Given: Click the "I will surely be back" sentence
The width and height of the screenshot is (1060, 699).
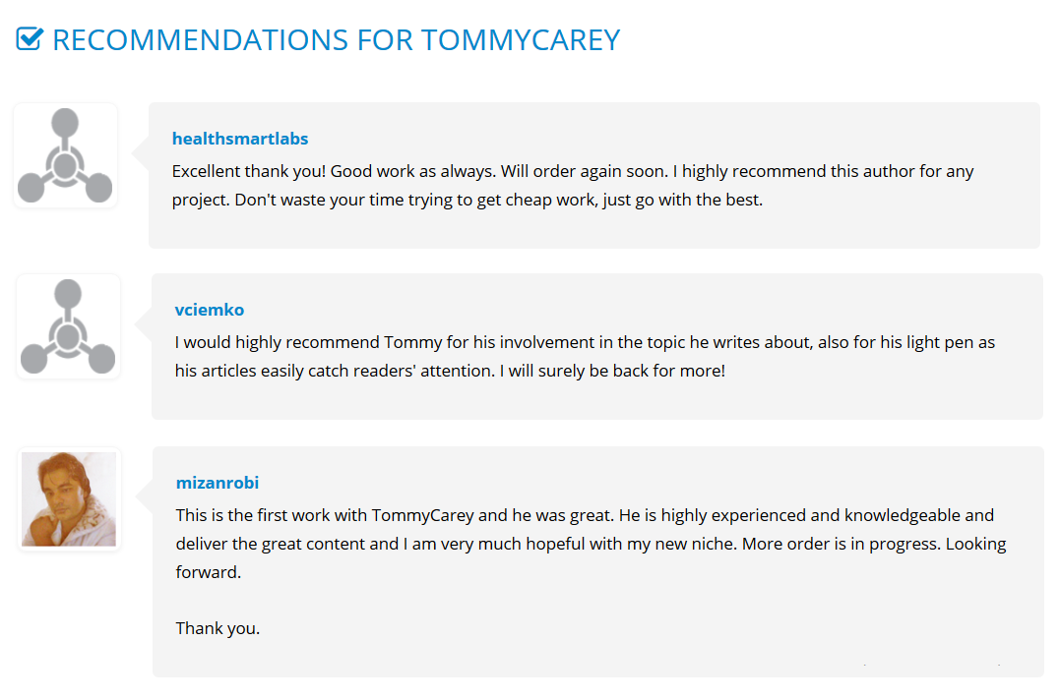Looking at the screenshot, I should click(x=617, y=372).
